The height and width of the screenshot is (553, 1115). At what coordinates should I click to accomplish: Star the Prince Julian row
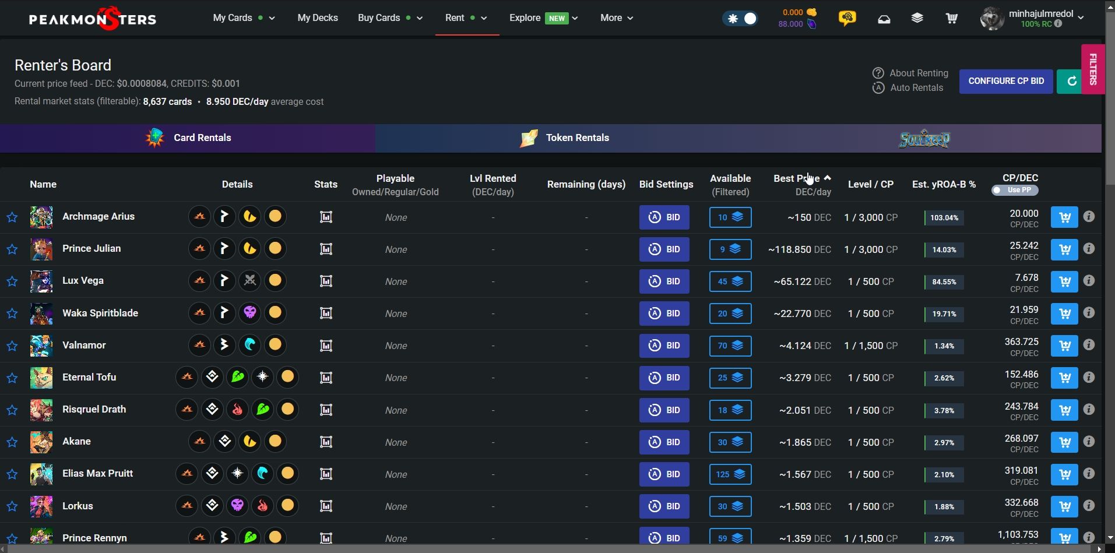[12, 249]
